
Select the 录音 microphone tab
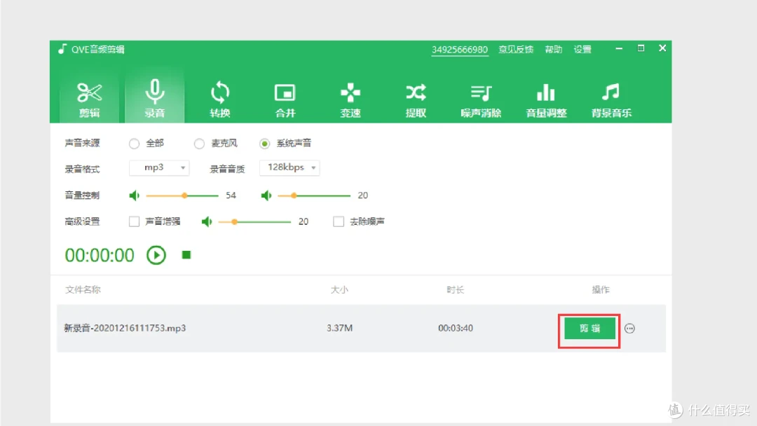pyautogui.click(x=154, y=99)
